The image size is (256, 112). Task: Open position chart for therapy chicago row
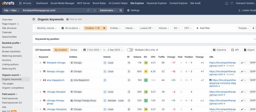pos(243,71)
